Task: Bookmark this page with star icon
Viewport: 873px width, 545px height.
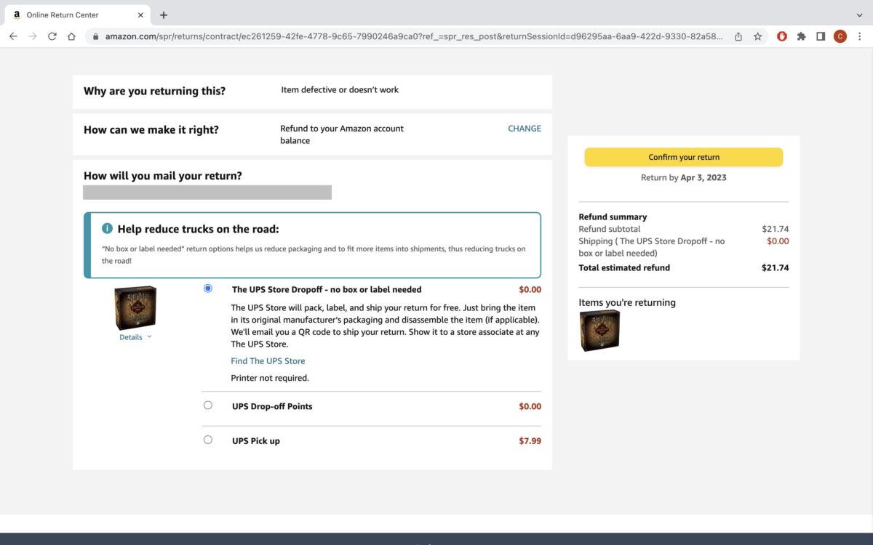Action: [757, 36]
